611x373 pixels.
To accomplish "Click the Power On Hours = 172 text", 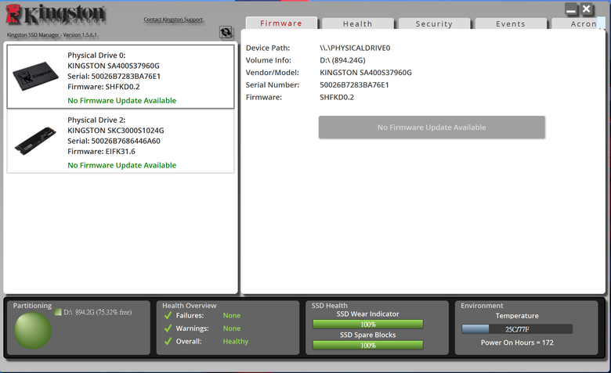I will click(x=517, y=343).
